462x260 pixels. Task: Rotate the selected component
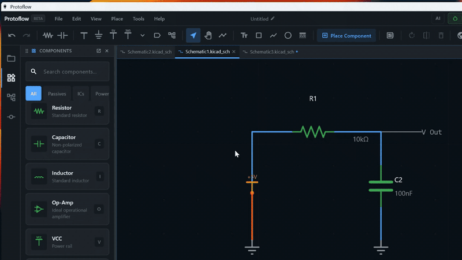point(412,36)
